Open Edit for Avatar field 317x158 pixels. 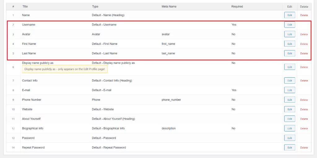[x=289, y=34]
